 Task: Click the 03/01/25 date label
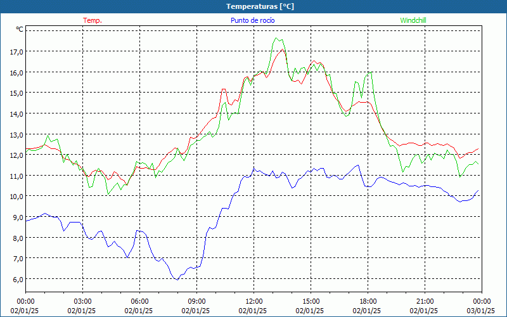point(481,311)
